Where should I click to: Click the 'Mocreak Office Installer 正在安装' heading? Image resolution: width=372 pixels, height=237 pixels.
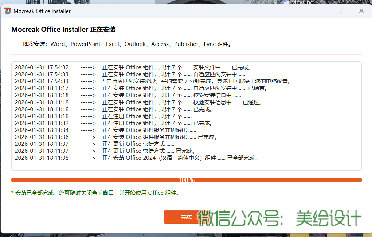[x=63, y=30]
